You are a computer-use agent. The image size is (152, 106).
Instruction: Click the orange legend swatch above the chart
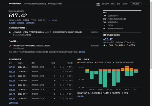point(96,62)
